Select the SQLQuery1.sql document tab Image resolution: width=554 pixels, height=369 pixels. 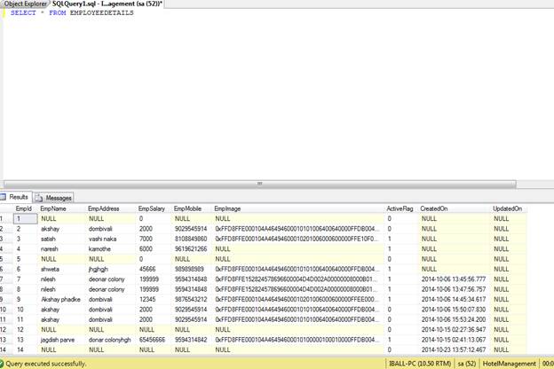tap(107, 4)
